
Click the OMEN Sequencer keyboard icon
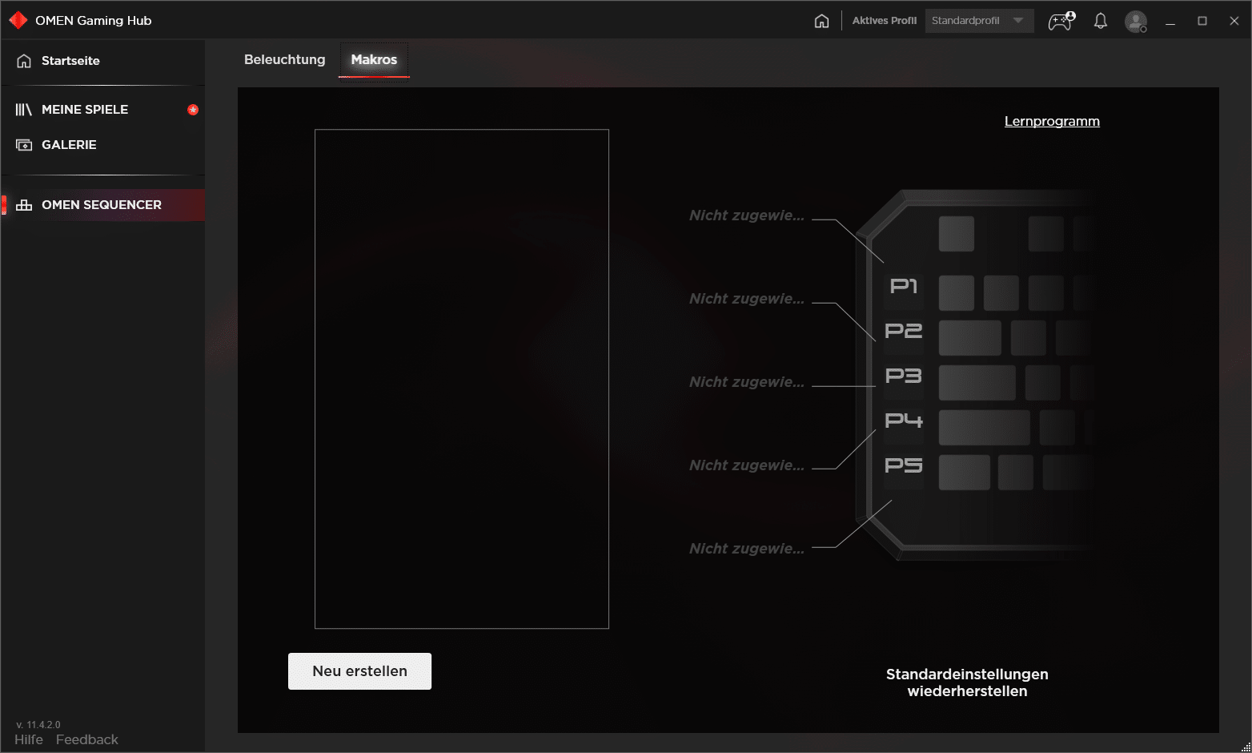tap(24, 205)
